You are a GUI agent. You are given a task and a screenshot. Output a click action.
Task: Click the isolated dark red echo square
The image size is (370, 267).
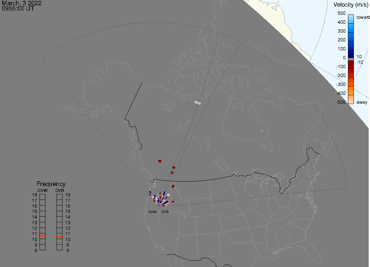click(160, 161)
